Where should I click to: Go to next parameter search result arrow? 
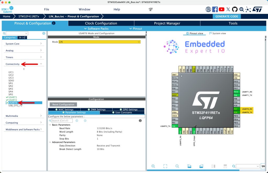85,121
